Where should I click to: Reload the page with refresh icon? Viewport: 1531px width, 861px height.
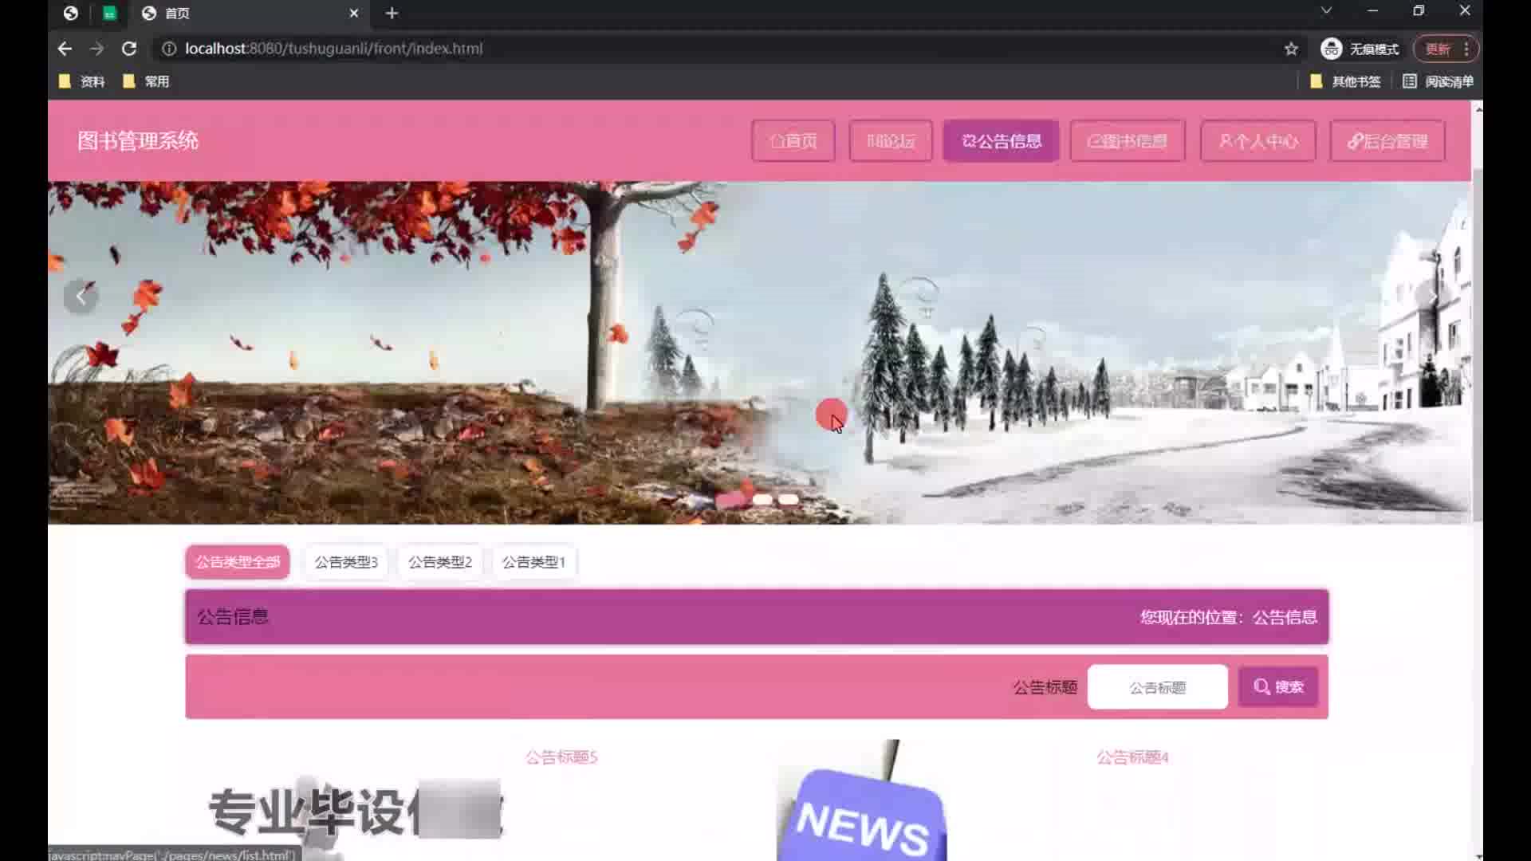point(128,49)
